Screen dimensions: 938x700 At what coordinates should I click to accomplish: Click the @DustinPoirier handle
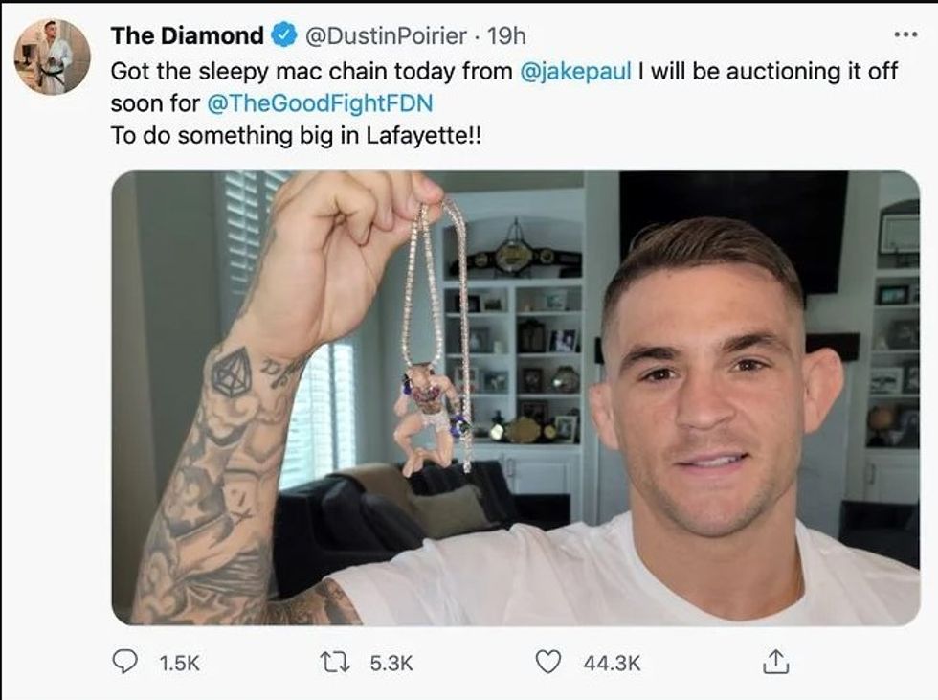(x=386, y=36)
